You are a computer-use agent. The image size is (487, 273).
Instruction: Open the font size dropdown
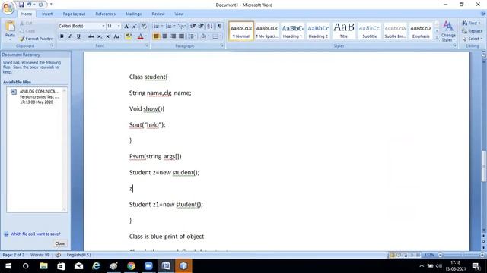coord(119,26)
